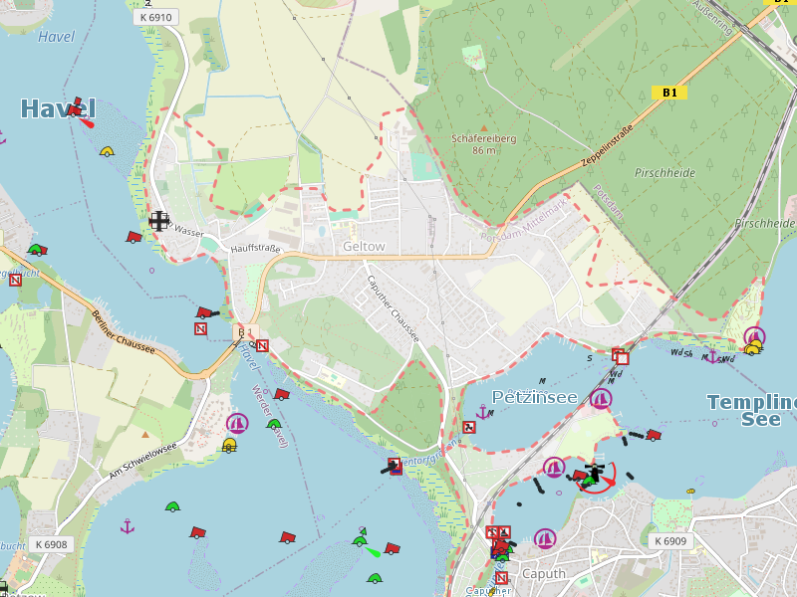
Task: Select the Petzinsee lake label
Action: (535, 398)
